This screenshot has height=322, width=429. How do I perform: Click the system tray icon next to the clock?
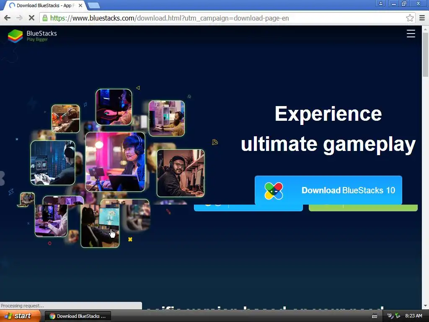(x=398, y=316)
